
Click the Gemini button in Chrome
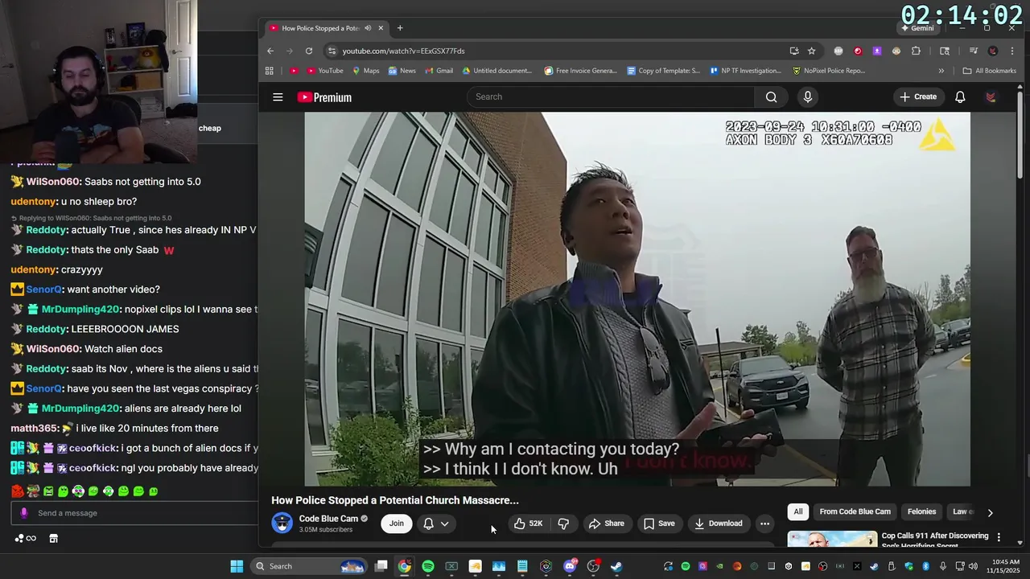[x=918, y=28]
